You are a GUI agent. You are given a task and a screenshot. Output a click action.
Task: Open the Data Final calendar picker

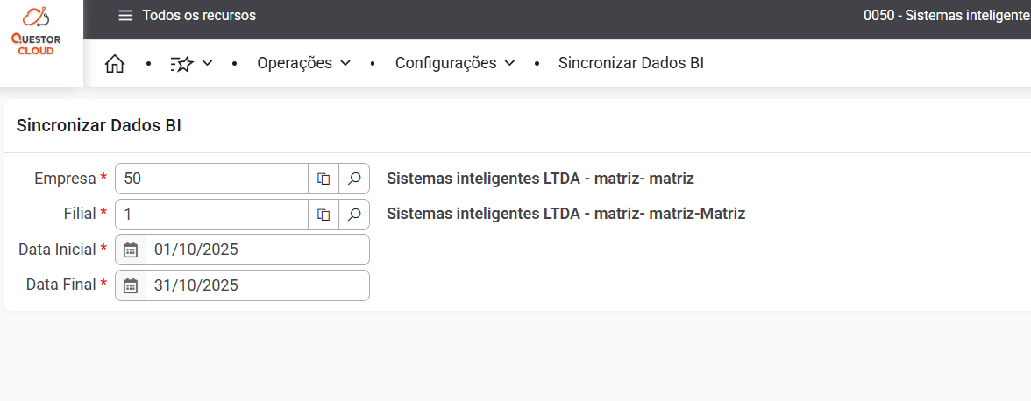tap(131, 285)
